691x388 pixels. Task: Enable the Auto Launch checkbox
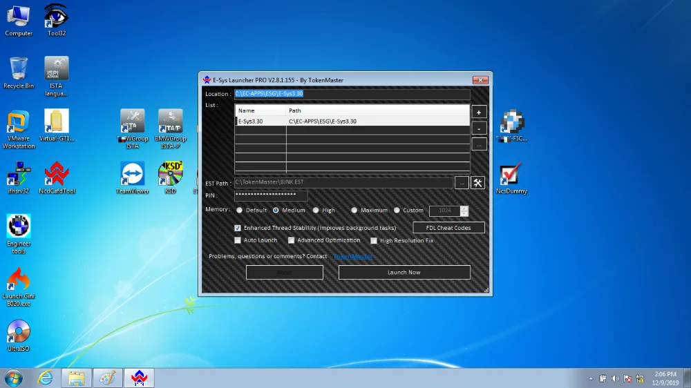coord(238,240)
